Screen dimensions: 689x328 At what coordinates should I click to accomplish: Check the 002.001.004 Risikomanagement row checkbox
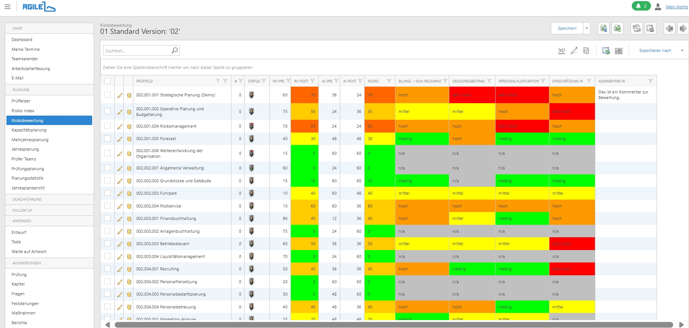[108, 126]
